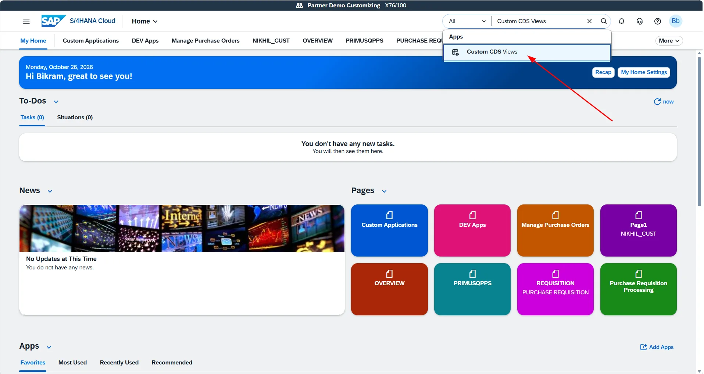Open the Bb user profile avatar

(676, 21)
